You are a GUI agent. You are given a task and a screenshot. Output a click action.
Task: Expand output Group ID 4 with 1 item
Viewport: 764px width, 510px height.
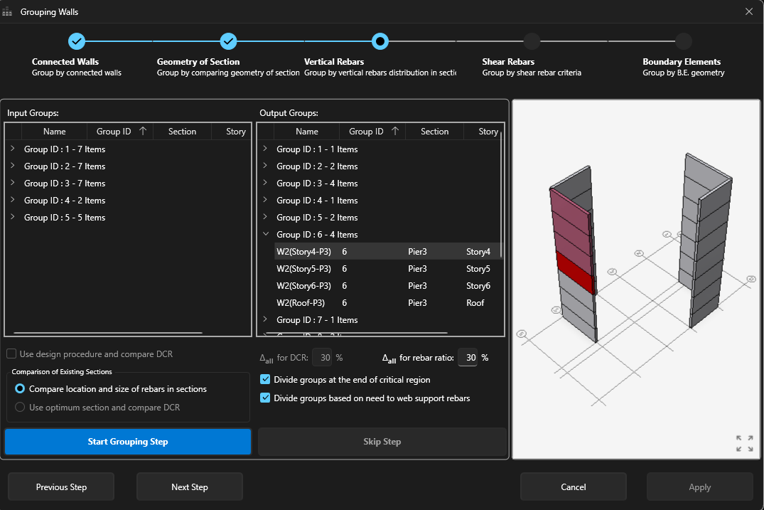265,200
